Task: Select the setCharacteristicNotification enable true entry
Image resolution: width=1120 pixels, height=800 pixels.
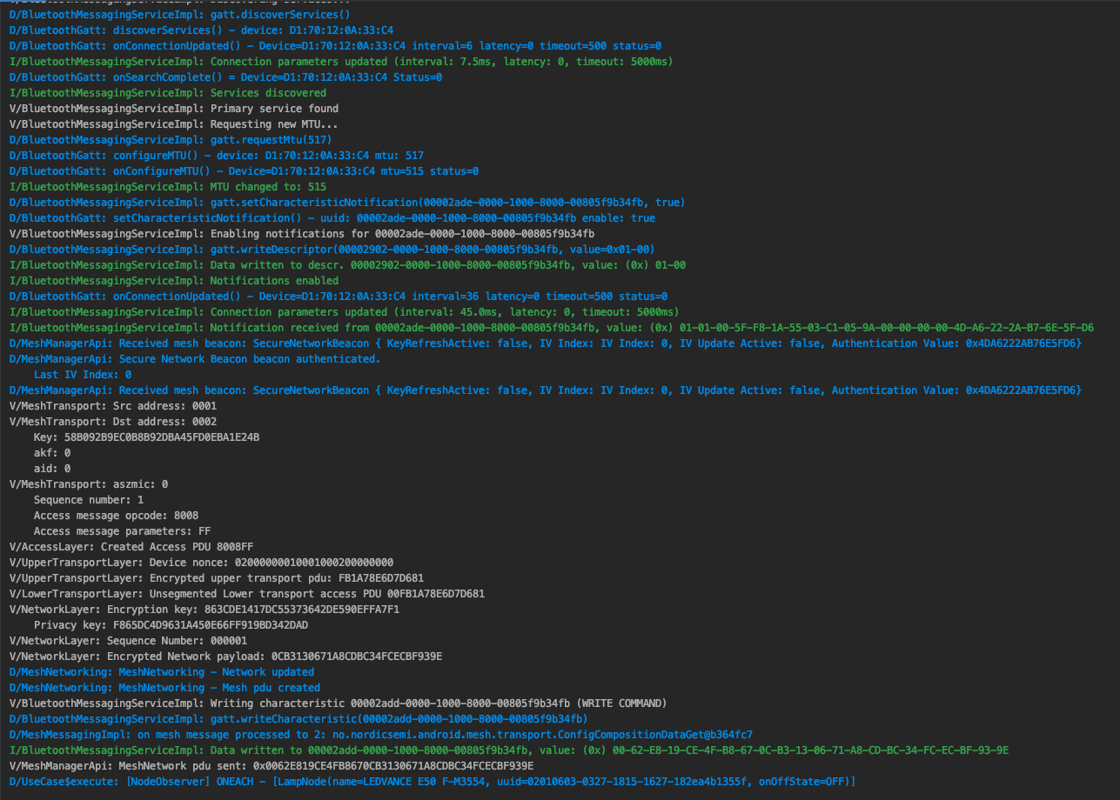Action: pyautogui.click(x=261, y=217)
